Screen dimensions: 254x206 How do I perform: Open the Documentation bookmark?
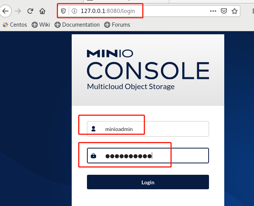(x=77, y=25)
